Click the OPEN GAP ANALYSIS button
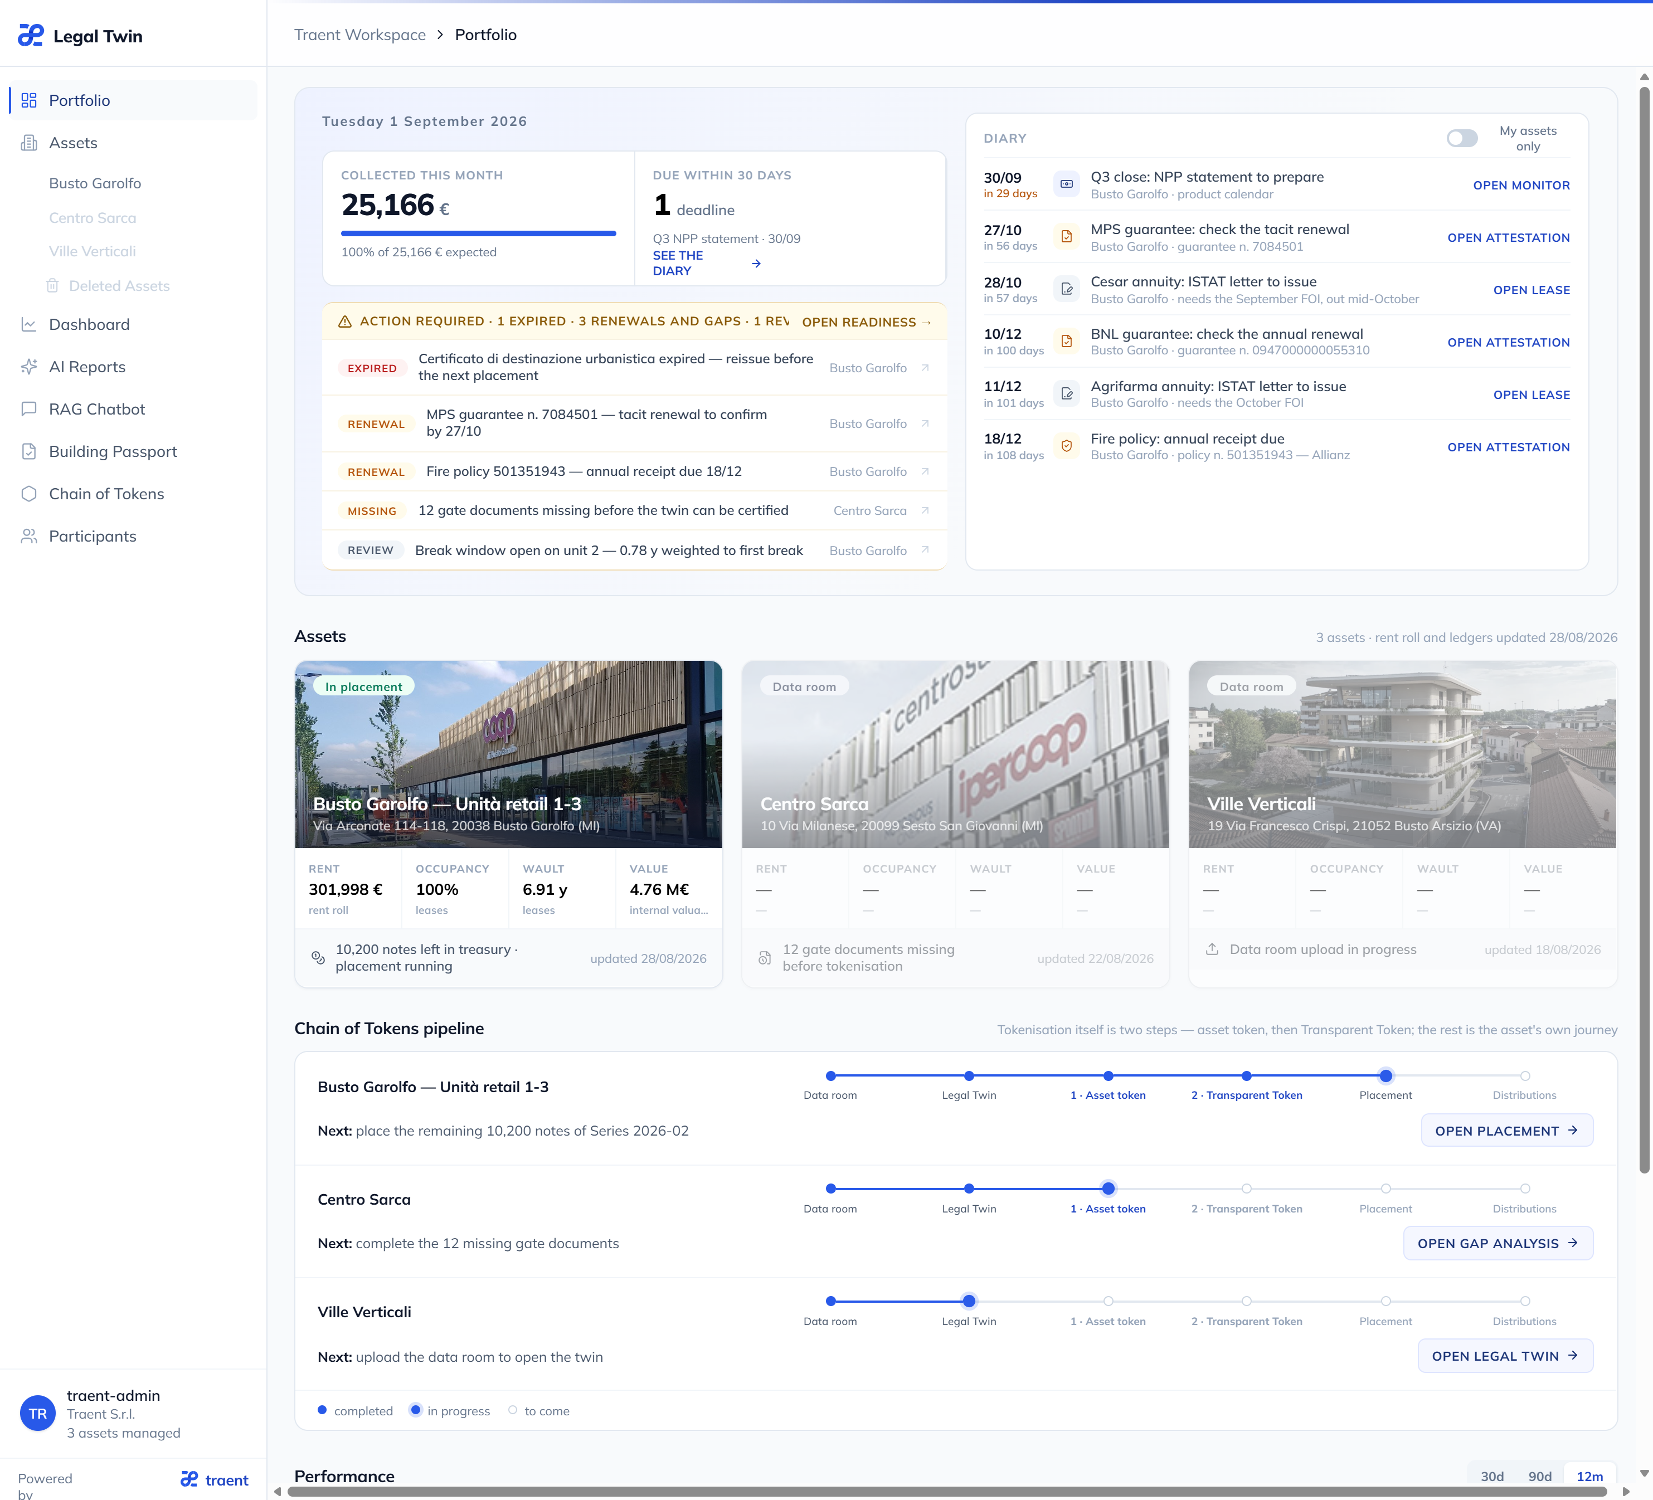The image size is (1653, 1500). point(1497,1244)
